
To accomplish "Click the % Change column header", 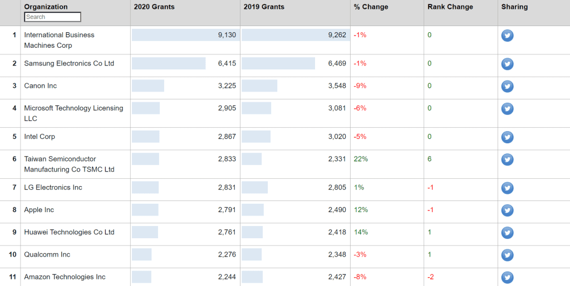I will [371, 7].
